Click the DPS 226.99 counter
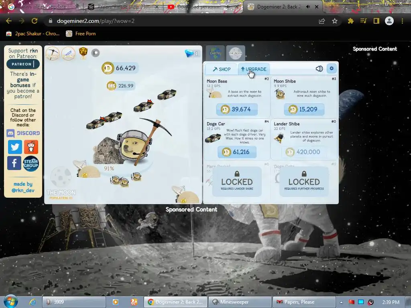The image size is (411, 308). coord(120,86)
